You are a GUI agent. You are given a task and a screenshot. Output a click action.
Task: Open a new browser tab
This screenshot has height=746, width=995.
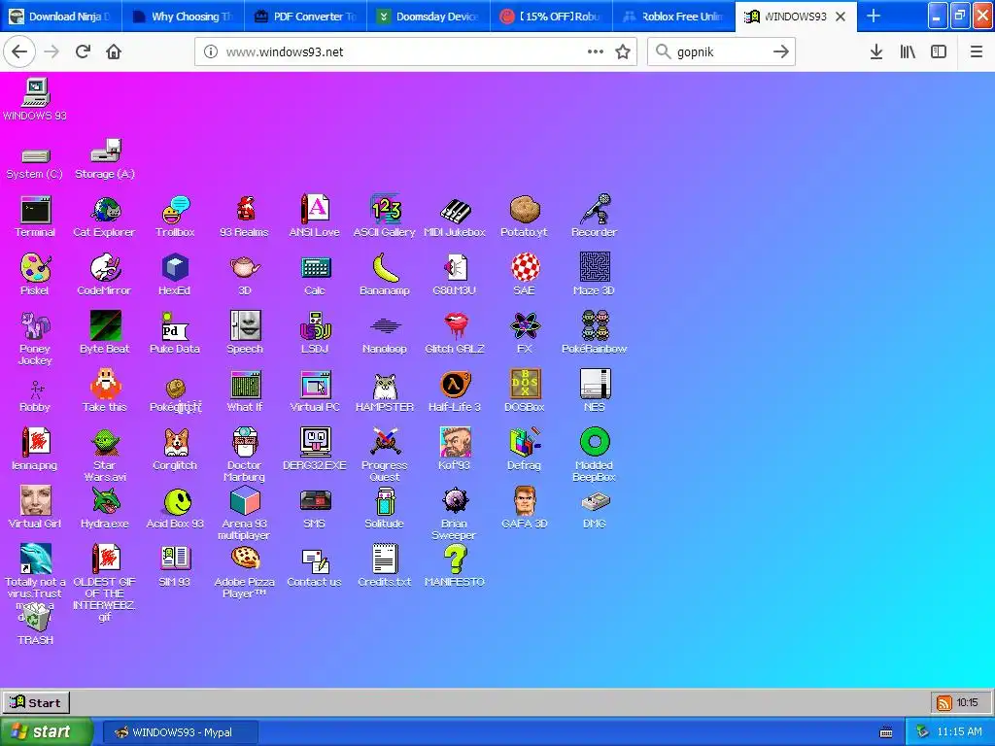(874, 17)
